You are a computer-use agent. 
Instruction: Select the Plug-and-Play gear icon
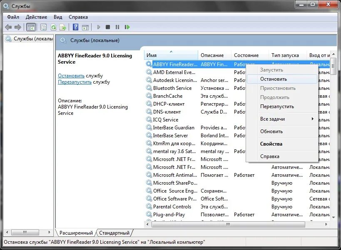(149, 214)
